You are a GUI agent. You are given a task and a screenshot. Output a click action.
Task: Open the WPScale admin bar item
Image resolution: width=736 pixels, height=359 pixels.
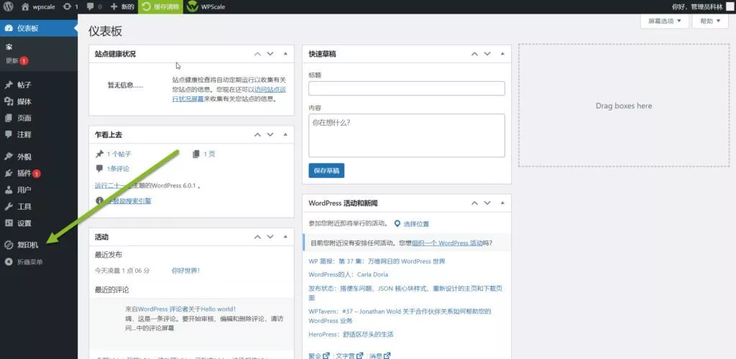coord(206,7)
